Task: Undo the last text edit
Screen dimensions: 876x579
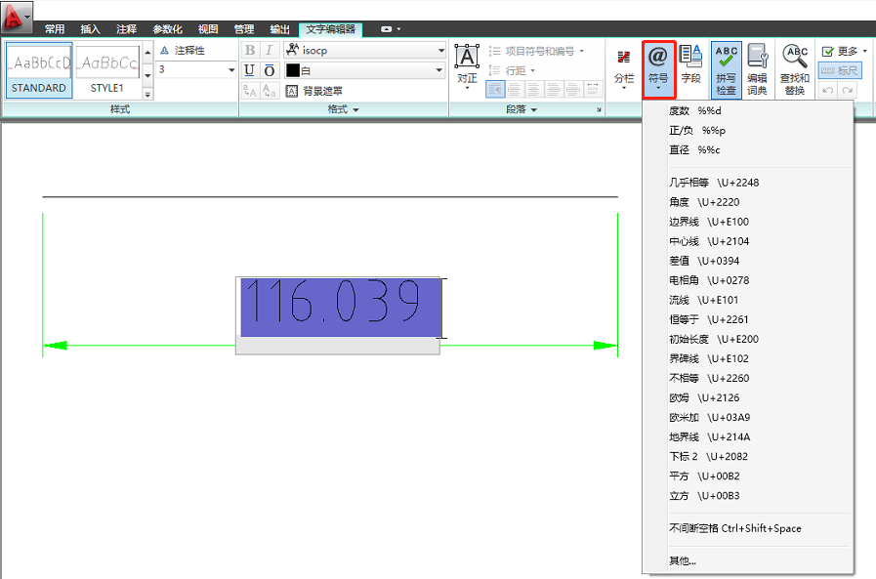Action: click(x=828, y=90)
